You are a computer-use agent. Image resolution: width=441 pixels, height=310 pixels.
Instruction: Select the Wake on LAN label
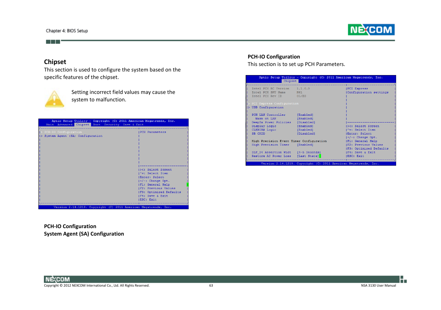point(266,119)
